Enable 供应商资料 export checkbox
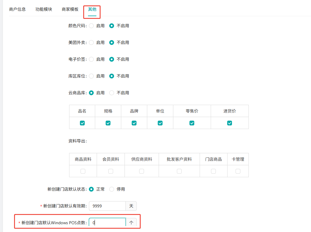This screenshot has width=311, height=232. [142, 171]
